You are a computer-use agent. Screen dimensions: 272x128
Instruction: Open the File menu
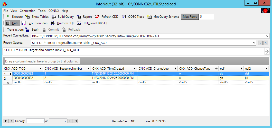pyautogui.click(x=6, y=11)
